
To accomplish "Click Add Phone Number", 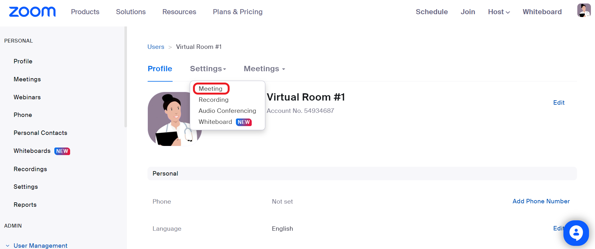I will tap(541, 201).
